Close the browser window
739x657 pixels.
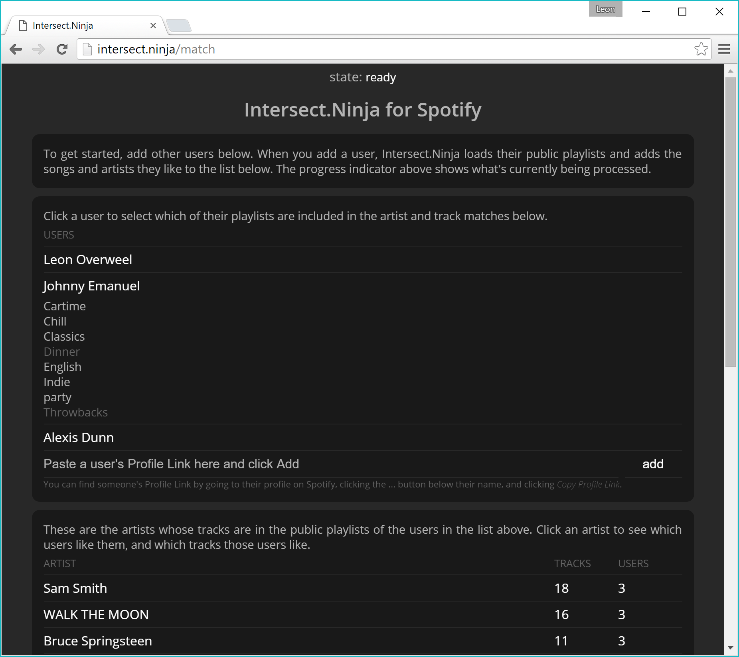[719, 12]
